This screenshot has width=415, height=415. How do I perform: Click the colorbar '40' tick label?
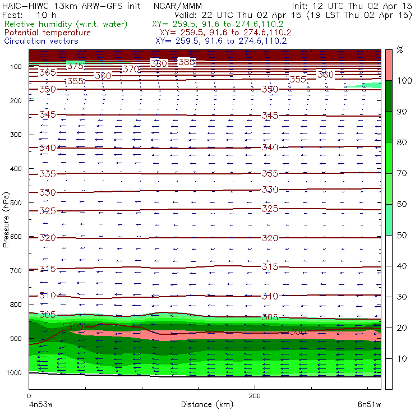tap(402, 266)
